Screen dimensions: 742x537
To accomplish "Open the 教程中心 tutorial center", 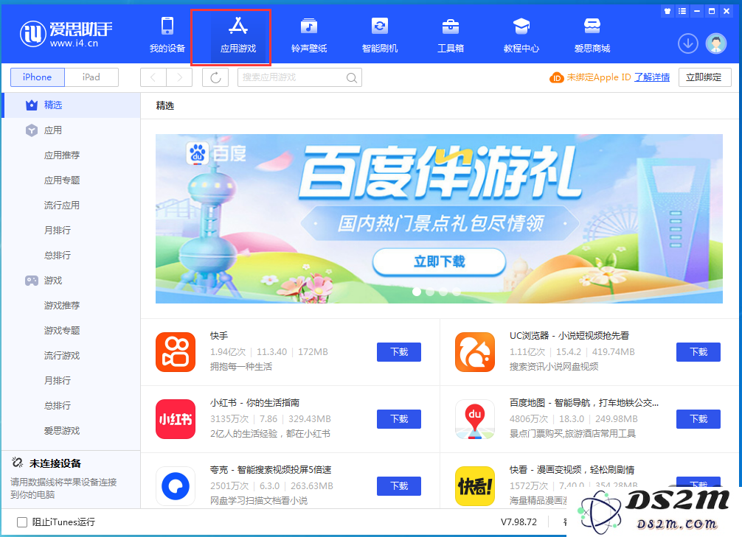I will coord(521,35).
